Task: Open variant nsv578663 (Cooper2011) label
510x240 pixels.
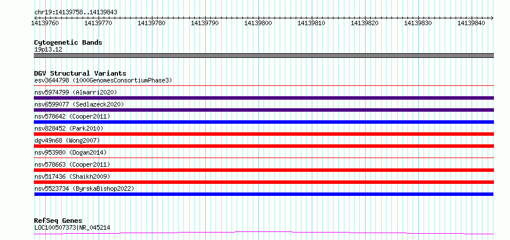Action: click(72, 164)
